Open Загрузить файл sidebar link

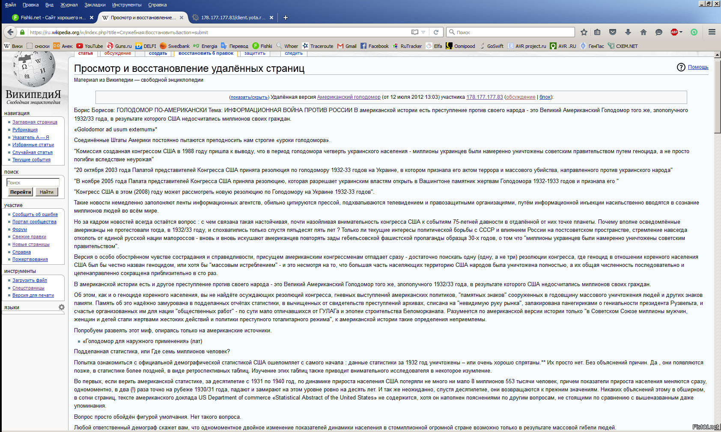pyautogui.click(x=30, y=280)
